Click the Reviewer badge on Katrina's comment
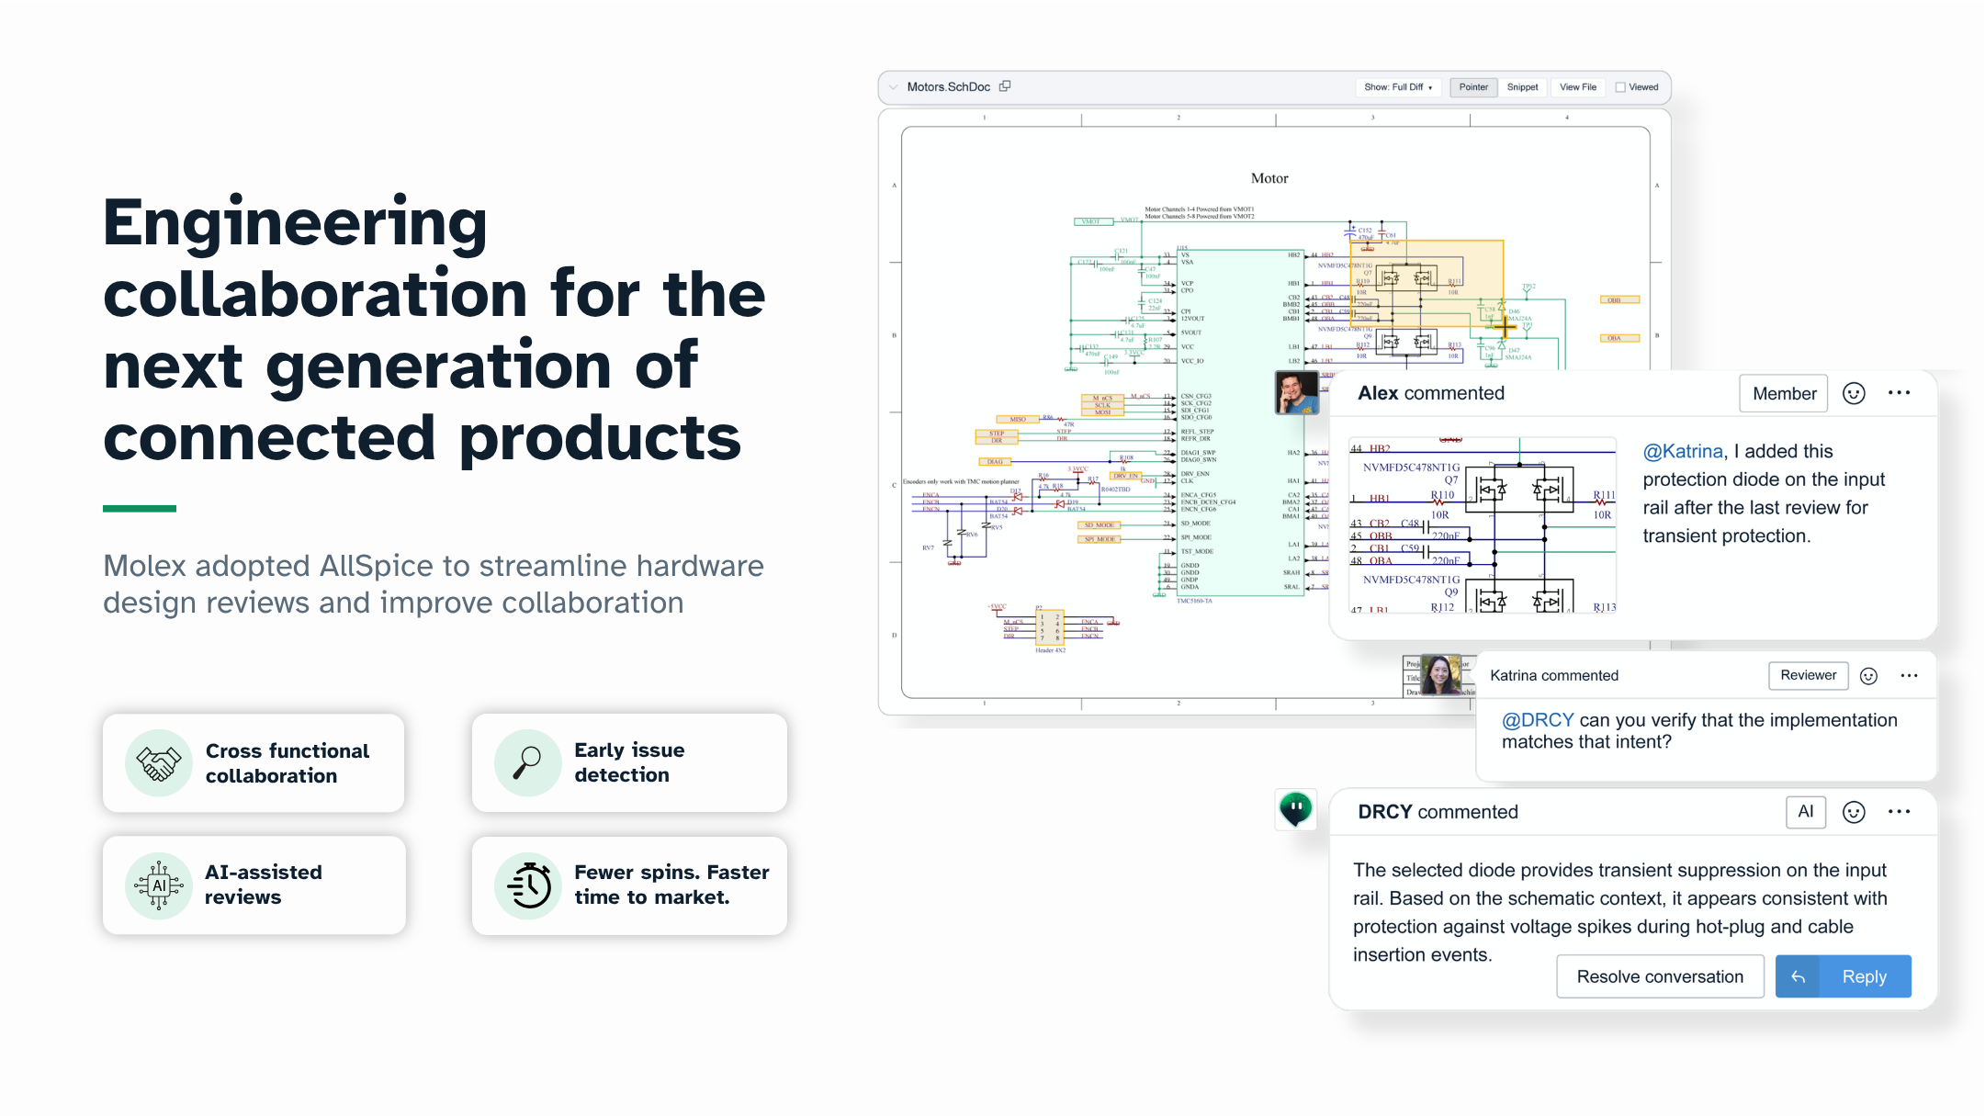This screenshot has height=1116, width=1985. coord(1808,675)
